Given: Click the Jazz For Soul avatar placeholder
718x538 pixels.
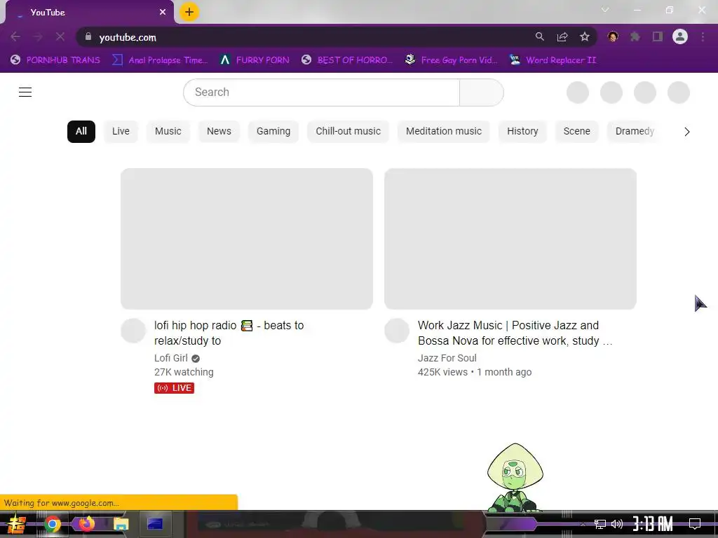Looking at the screenshot, I should 397,331.
